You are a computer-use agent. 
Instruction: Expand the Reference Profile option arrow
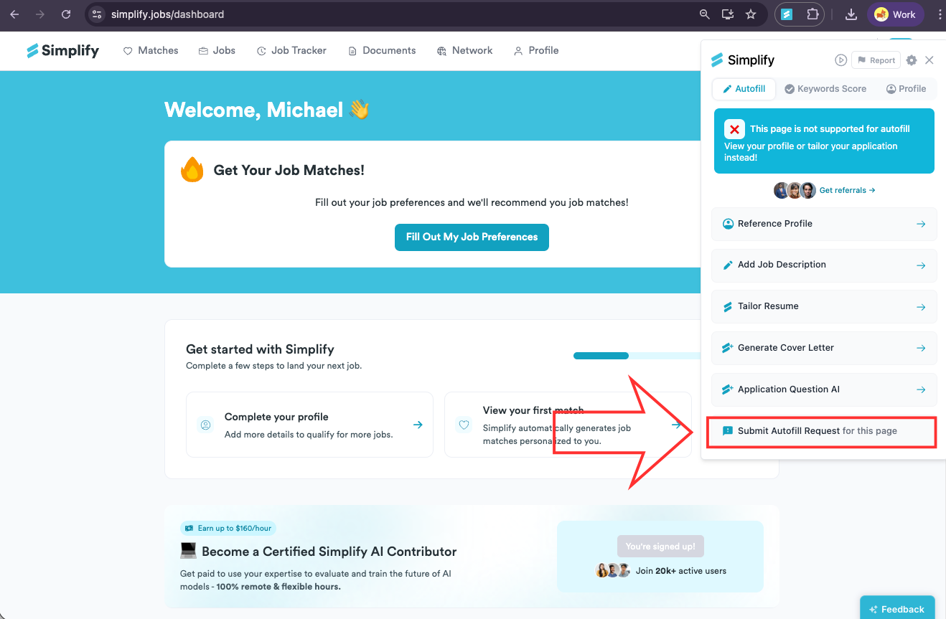click(x=921, y=224)
